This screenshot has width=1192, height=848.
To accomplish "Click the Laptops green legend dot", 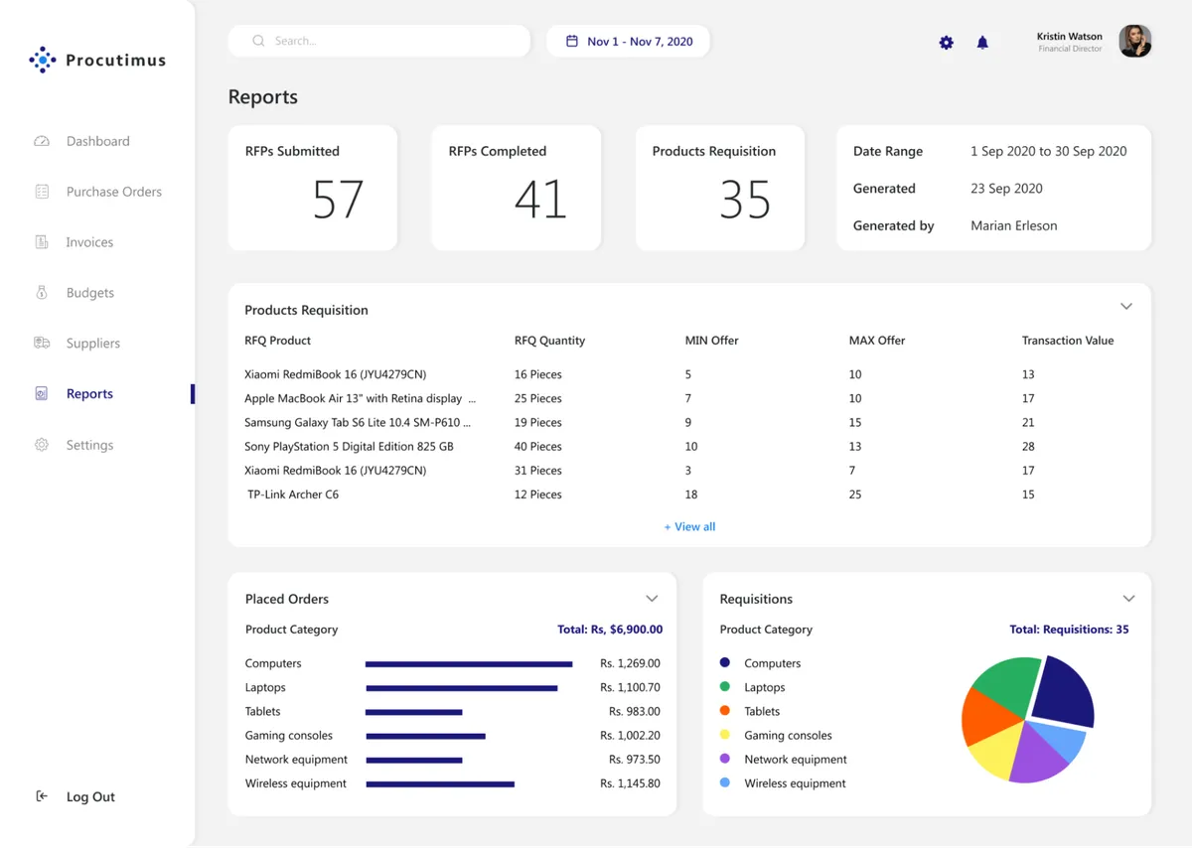I will pos(725,686).
